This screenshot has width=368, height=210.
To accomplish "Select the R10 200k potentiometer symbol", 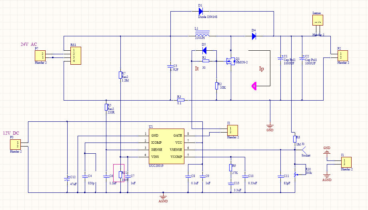I will (x=295, y=174).
